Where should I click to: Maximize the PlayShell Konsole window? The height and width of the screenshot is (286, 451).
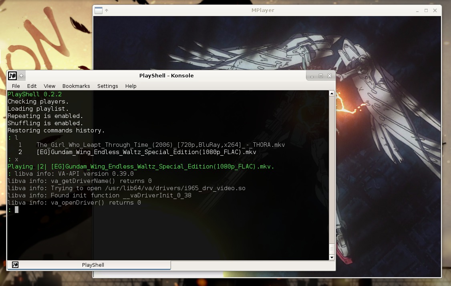321,76
